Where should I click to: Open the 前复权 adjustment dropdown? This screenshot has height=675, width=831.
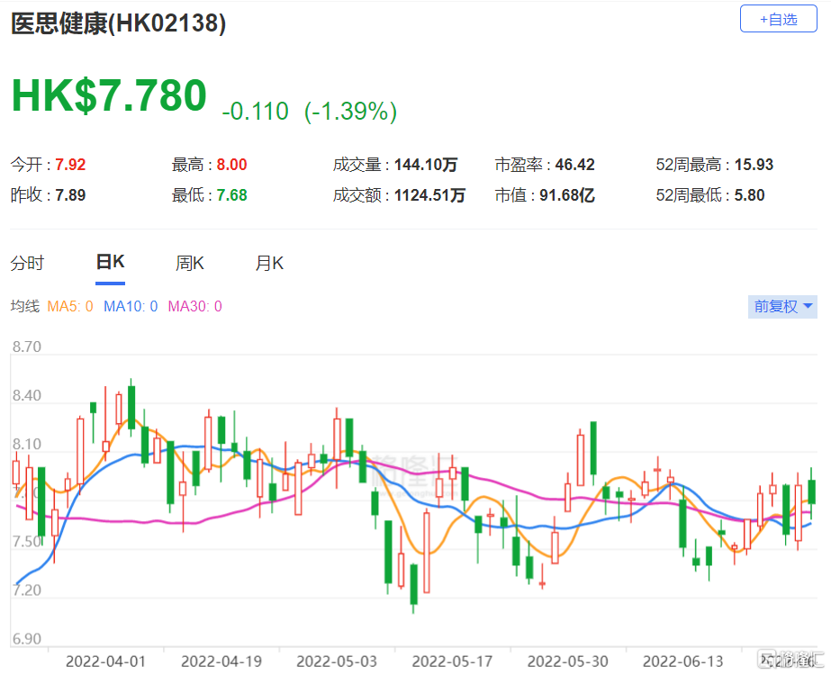point(782,306)
